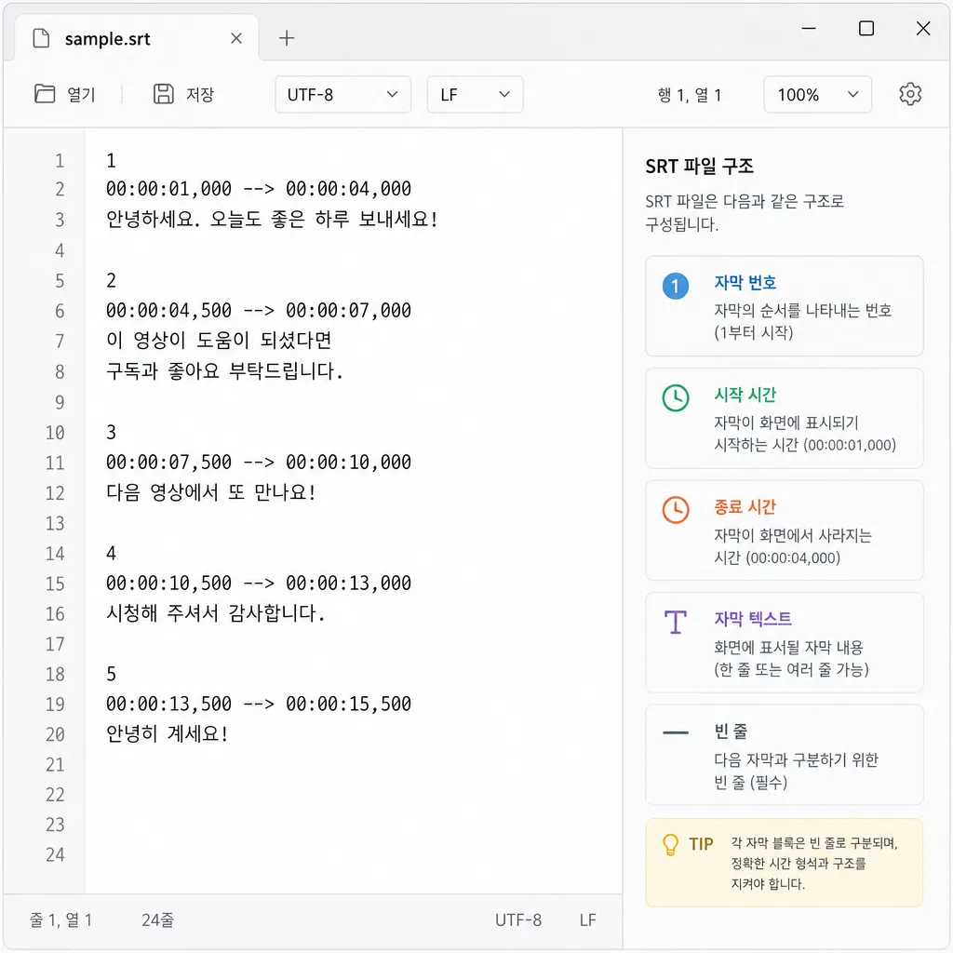953x953 pixels.
Task: Click timestamp 00:00:04,500 --> 00:00:07,000
Action: point(259,310)
